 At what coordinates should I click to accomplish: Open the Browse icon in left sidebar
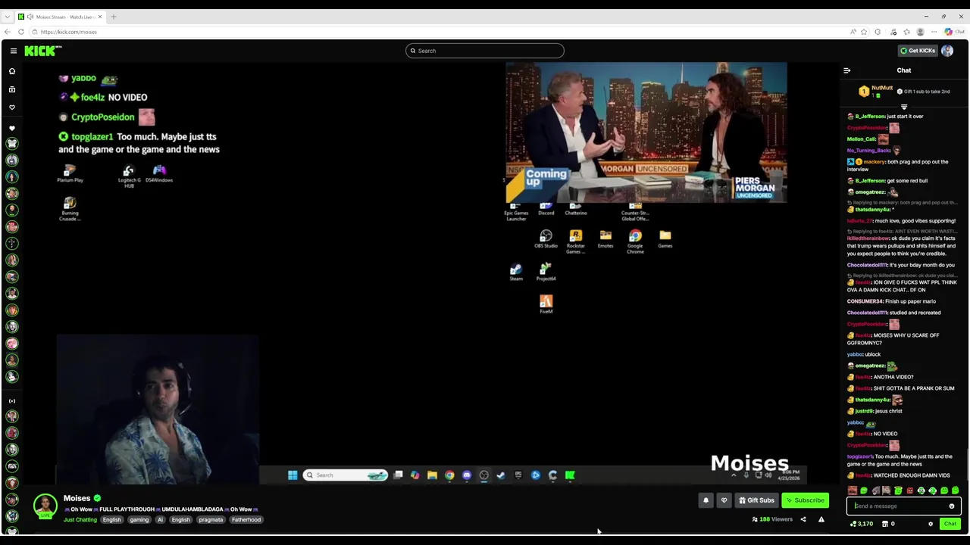tap(12, 89)
